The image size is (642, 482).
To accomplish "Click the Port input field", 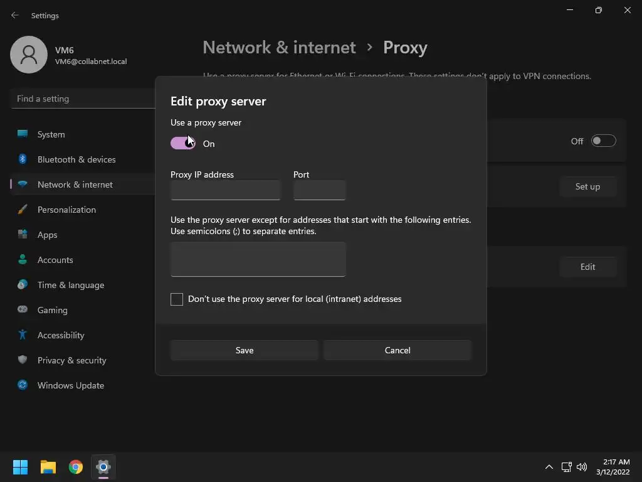I will (320, 190).
